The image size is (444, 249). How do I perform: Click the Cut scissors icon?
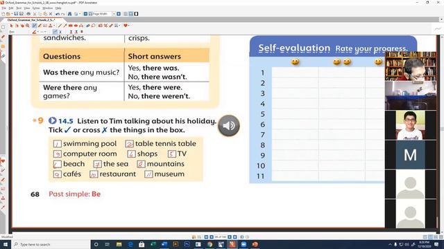(x=35, y=14)
